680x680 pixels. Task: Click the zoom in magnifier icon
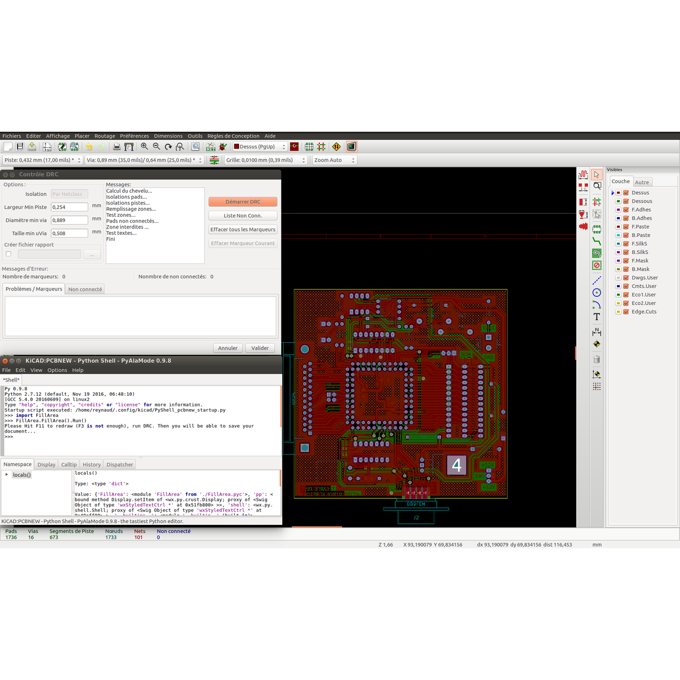point(144,147)
